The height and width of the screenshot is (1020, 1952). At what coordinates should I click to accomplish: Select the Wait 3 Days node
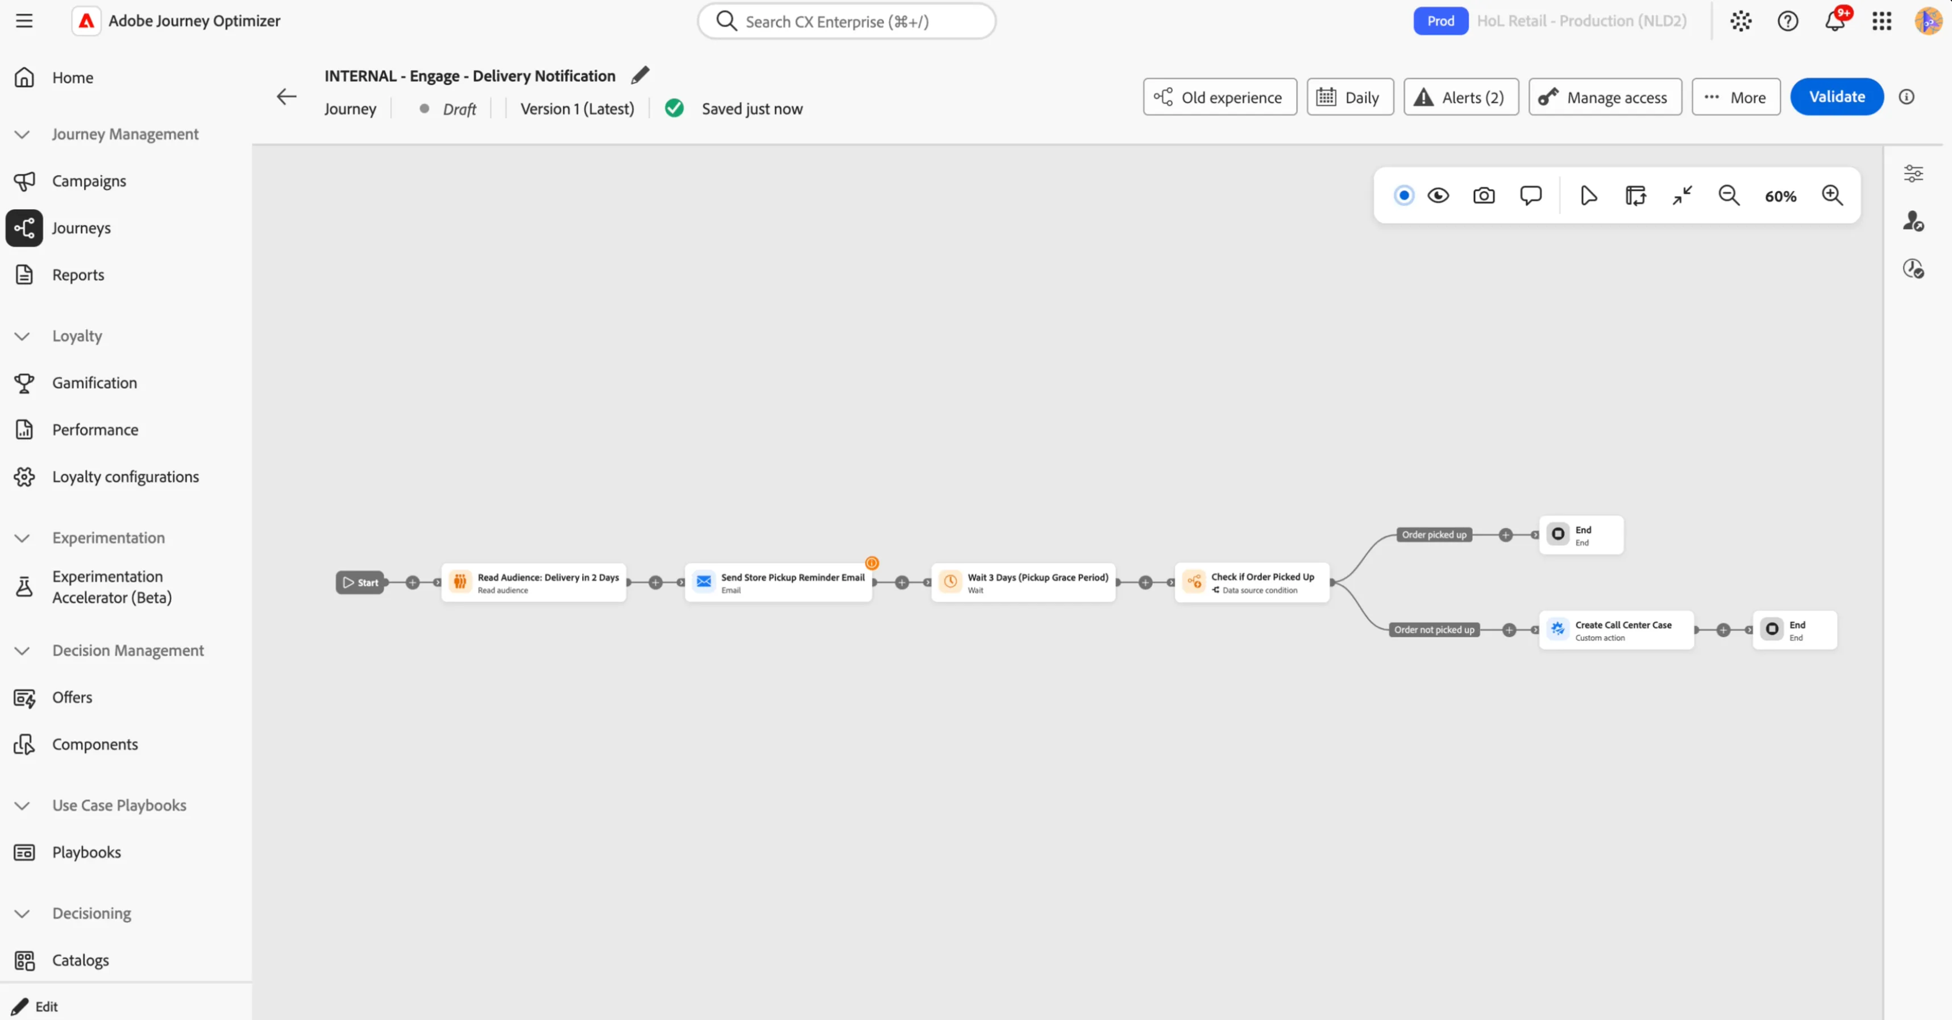click(1023, 582)
